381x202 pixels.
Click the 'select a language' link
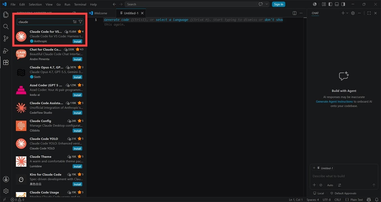pyautogui.click(x=172, y=20)
